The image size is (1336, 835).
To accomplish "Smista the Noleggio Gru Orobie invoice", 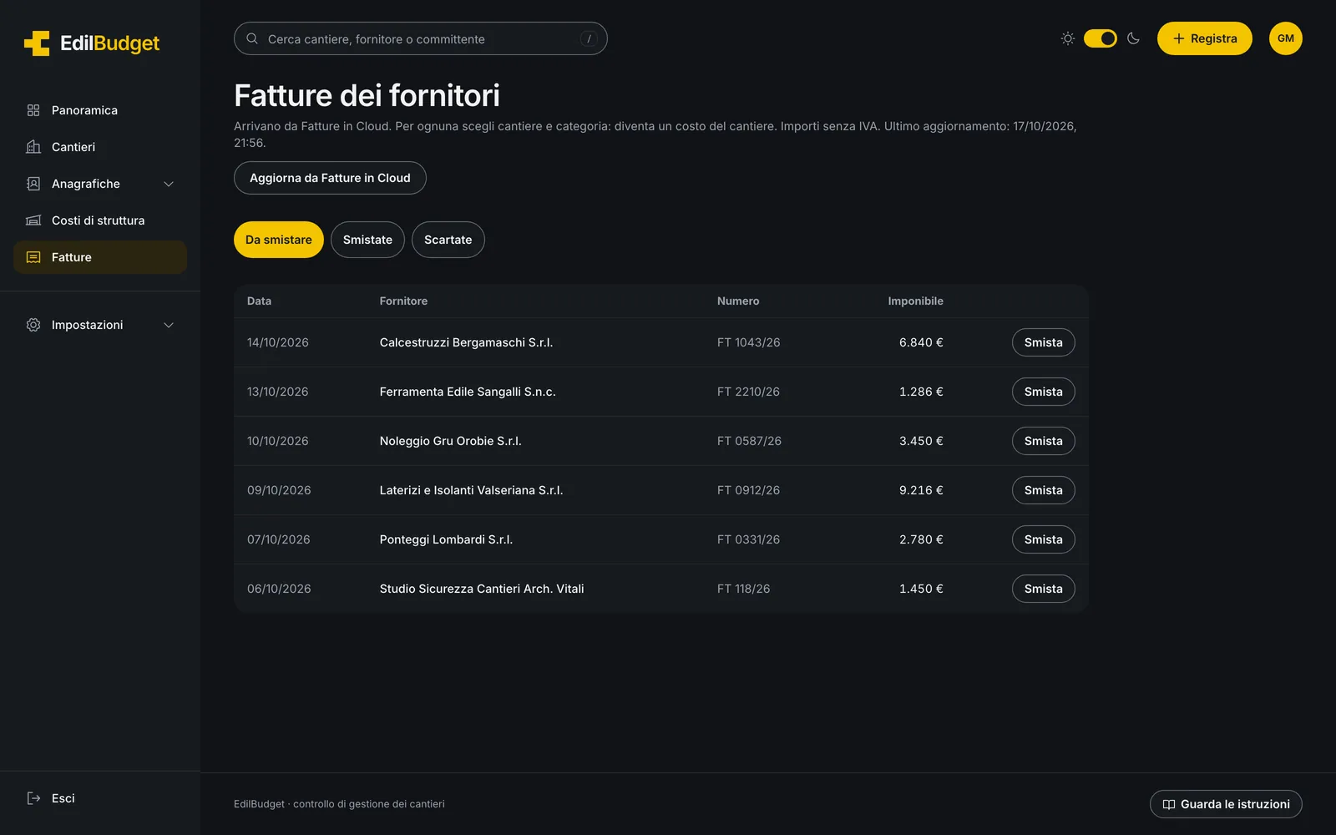I will (1044, 441).
